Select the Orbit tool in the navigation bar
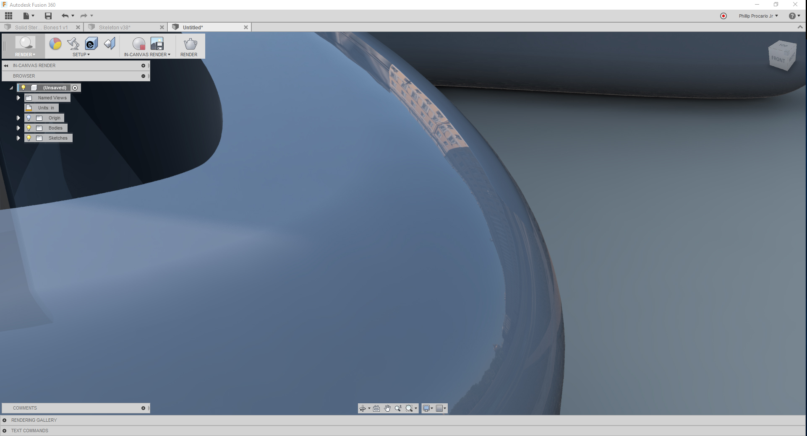The image size is (807, 436). click(362, 408)
